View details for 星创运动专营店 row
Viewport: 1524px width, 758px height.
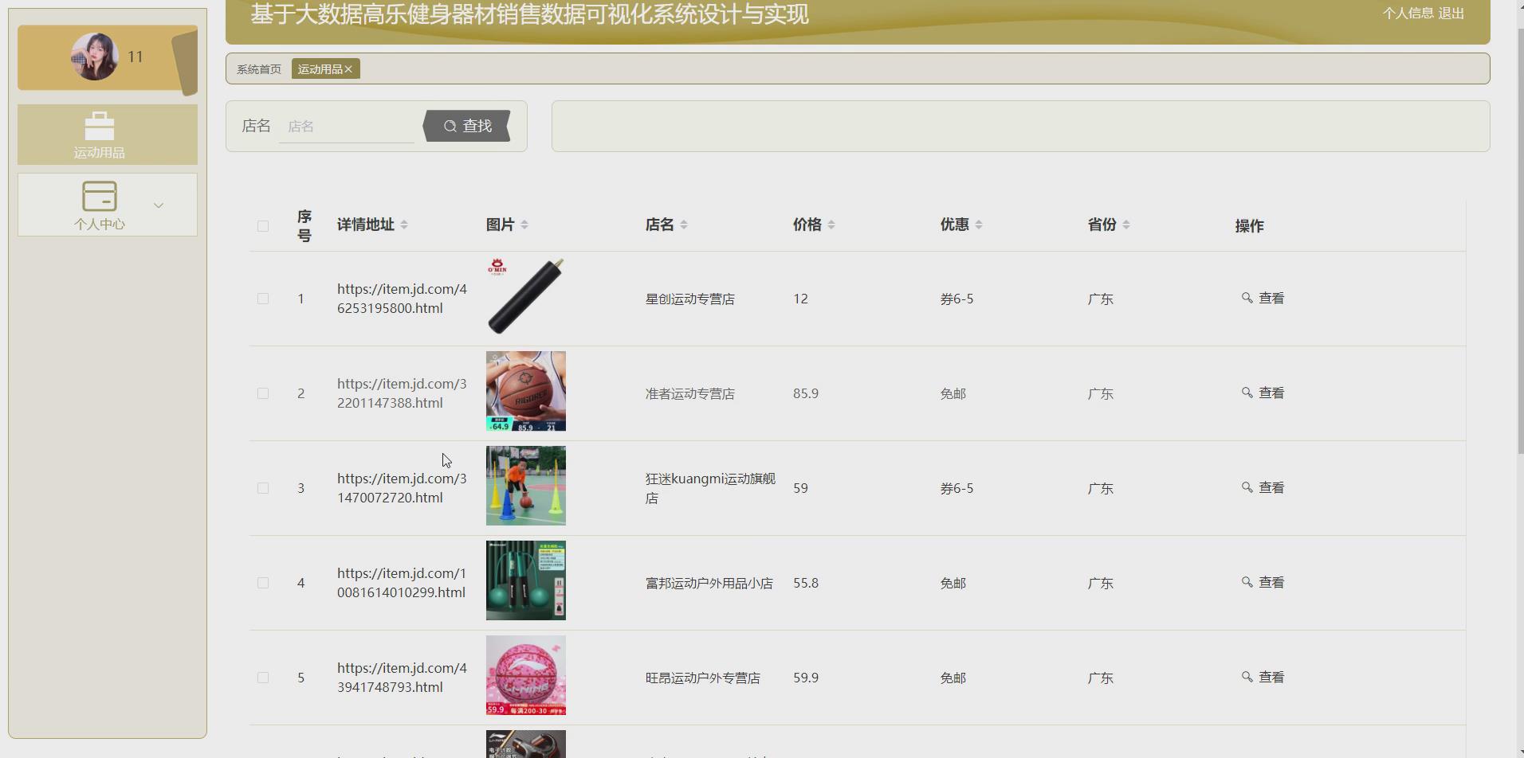click(x=1263, y=299)
